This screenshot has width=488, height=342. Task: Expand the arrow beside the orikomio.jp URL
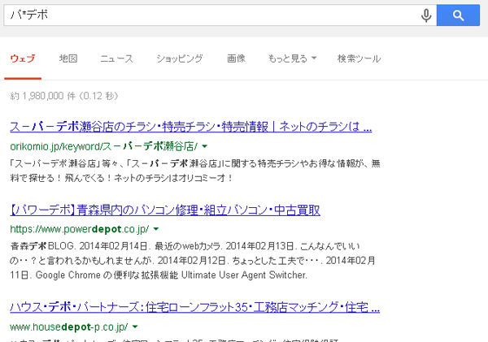click(204, 146)
